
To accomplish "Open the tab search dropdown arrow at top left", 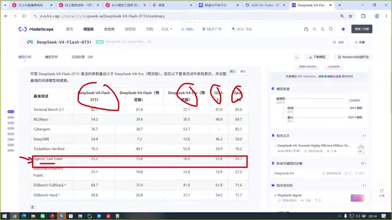I will click(x=5, y=5).
